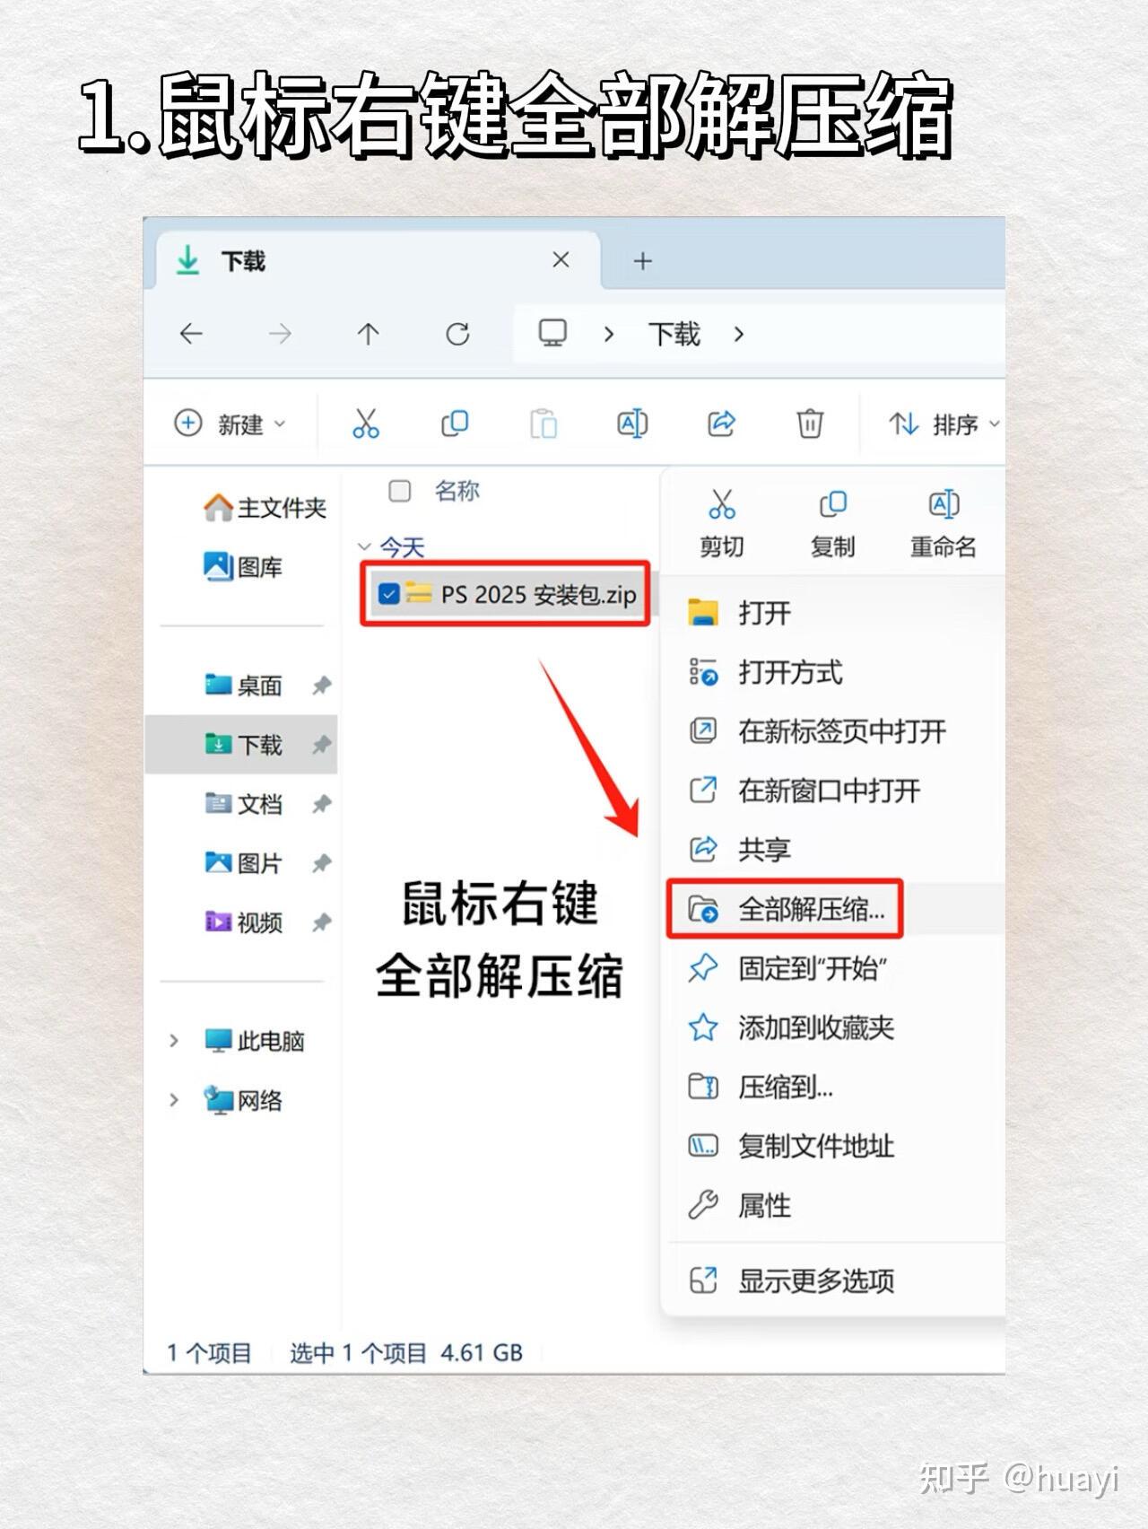Select 下载 in the sidebar
The image size is (1148, 1529).
click(243, 745)
